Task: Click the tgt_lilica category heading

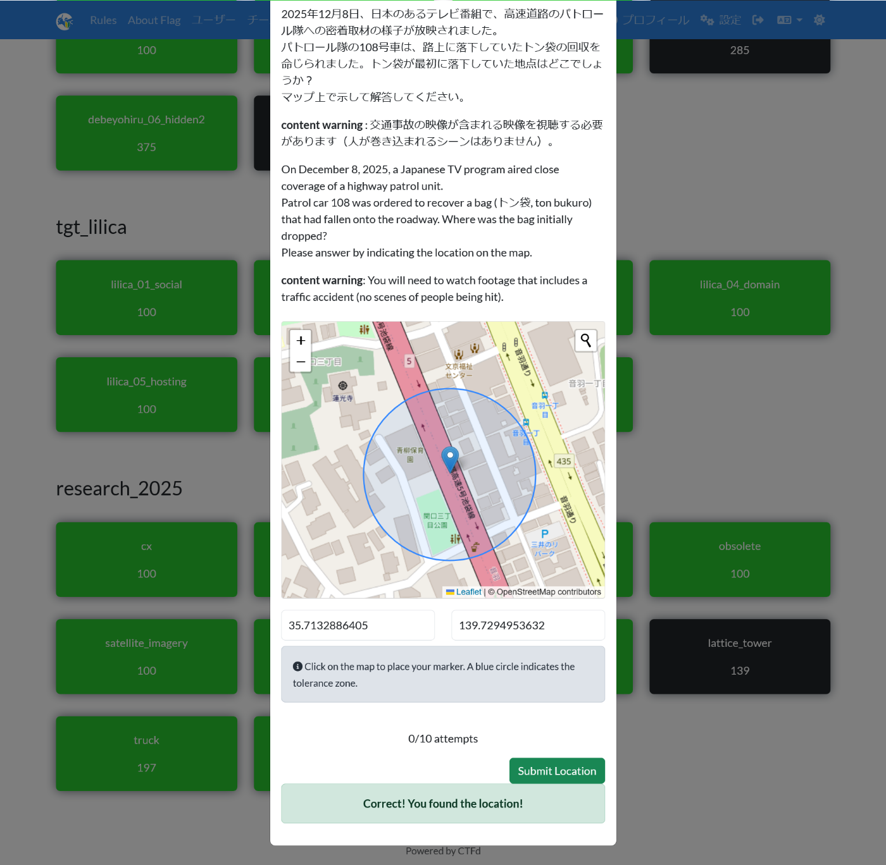Action: (91, 227)
